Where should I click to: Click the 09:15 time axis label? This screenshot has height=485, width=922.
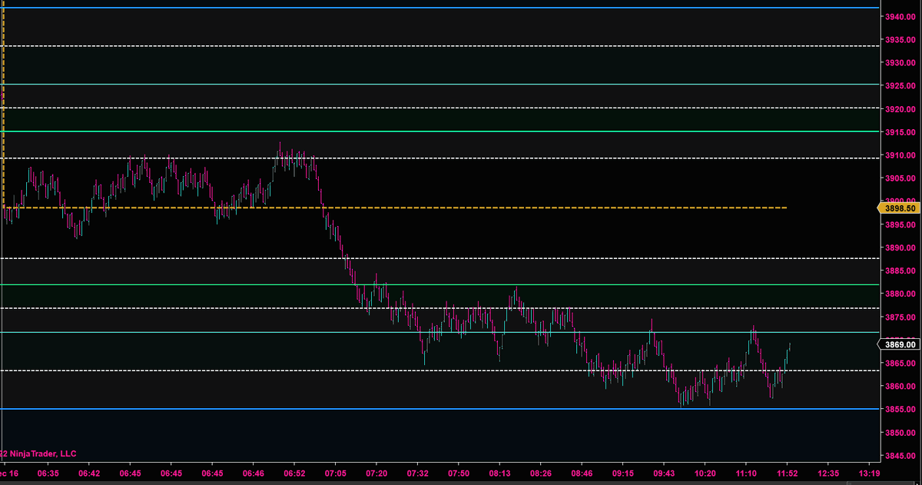click(623, 473)
